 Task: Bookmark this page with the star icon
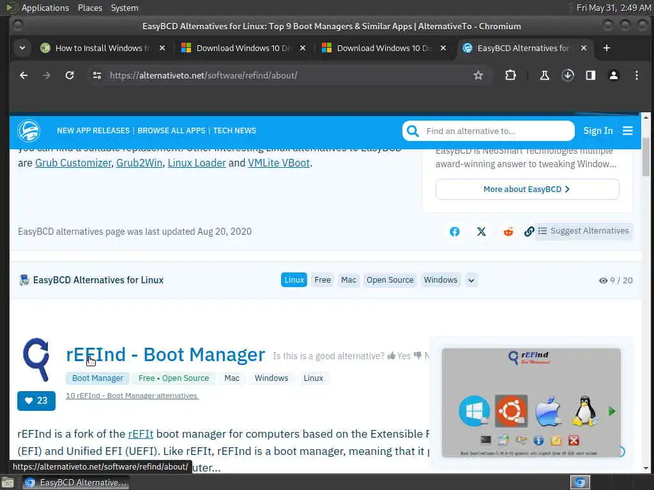click(x=478, y=75)
